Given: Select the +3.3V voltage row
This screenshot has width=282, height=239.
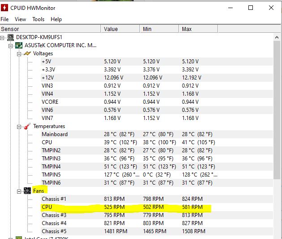Looking at the screenshot, I should [157, 70].
